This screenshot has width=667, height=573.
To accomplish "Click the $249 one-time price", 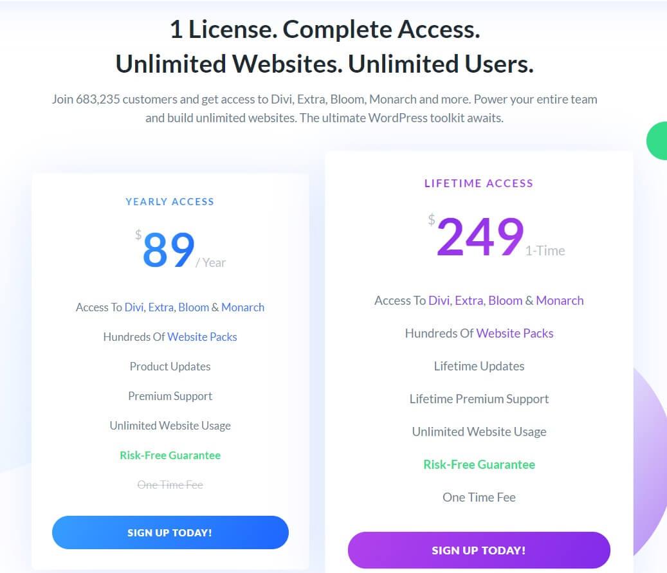I will coord(497,236).
